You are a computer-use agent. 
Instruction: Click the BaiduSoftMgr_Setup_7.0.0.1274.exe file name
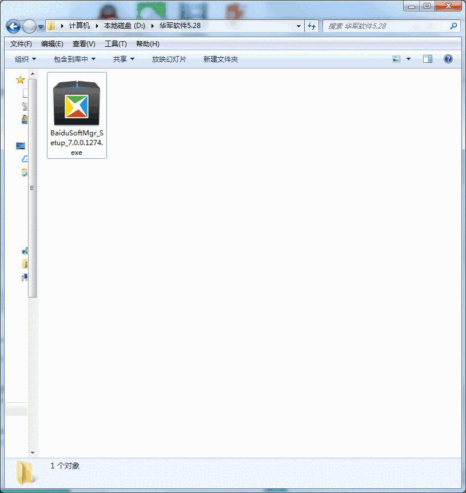[x=77, y=143]
